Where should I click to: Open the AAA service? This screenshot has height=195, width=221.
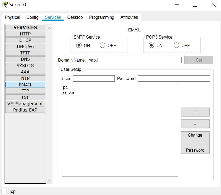coord(25,72)
